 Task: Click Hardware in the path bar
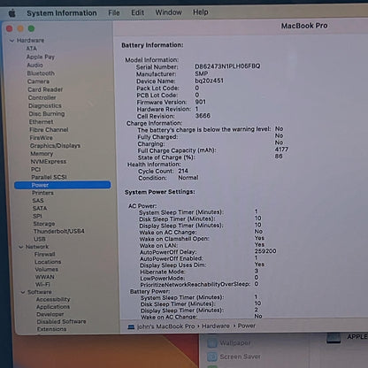pyautogui.click(x=216, y=326)
